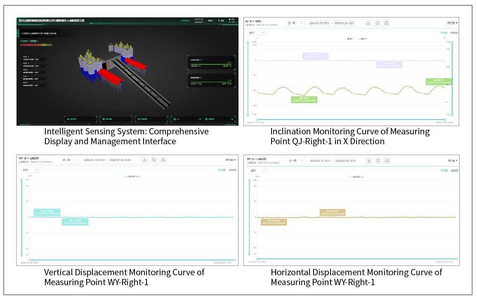Click warning triangle icon in horizontal displacement chart
This screenshot has height=302, width=477.
387,160
